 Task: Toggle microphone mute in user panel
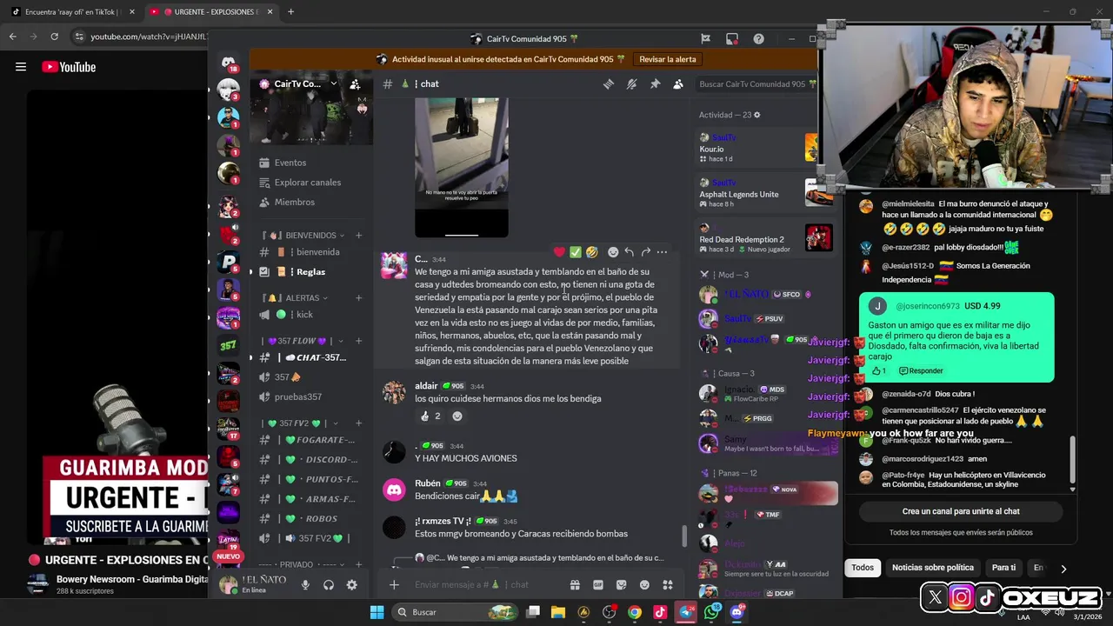(x=305, y=585)
